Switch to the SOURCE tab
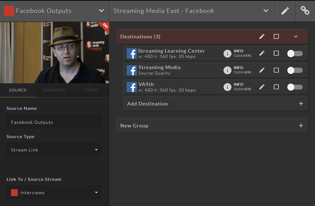315x206 pixels. click(x=18, y=90)
